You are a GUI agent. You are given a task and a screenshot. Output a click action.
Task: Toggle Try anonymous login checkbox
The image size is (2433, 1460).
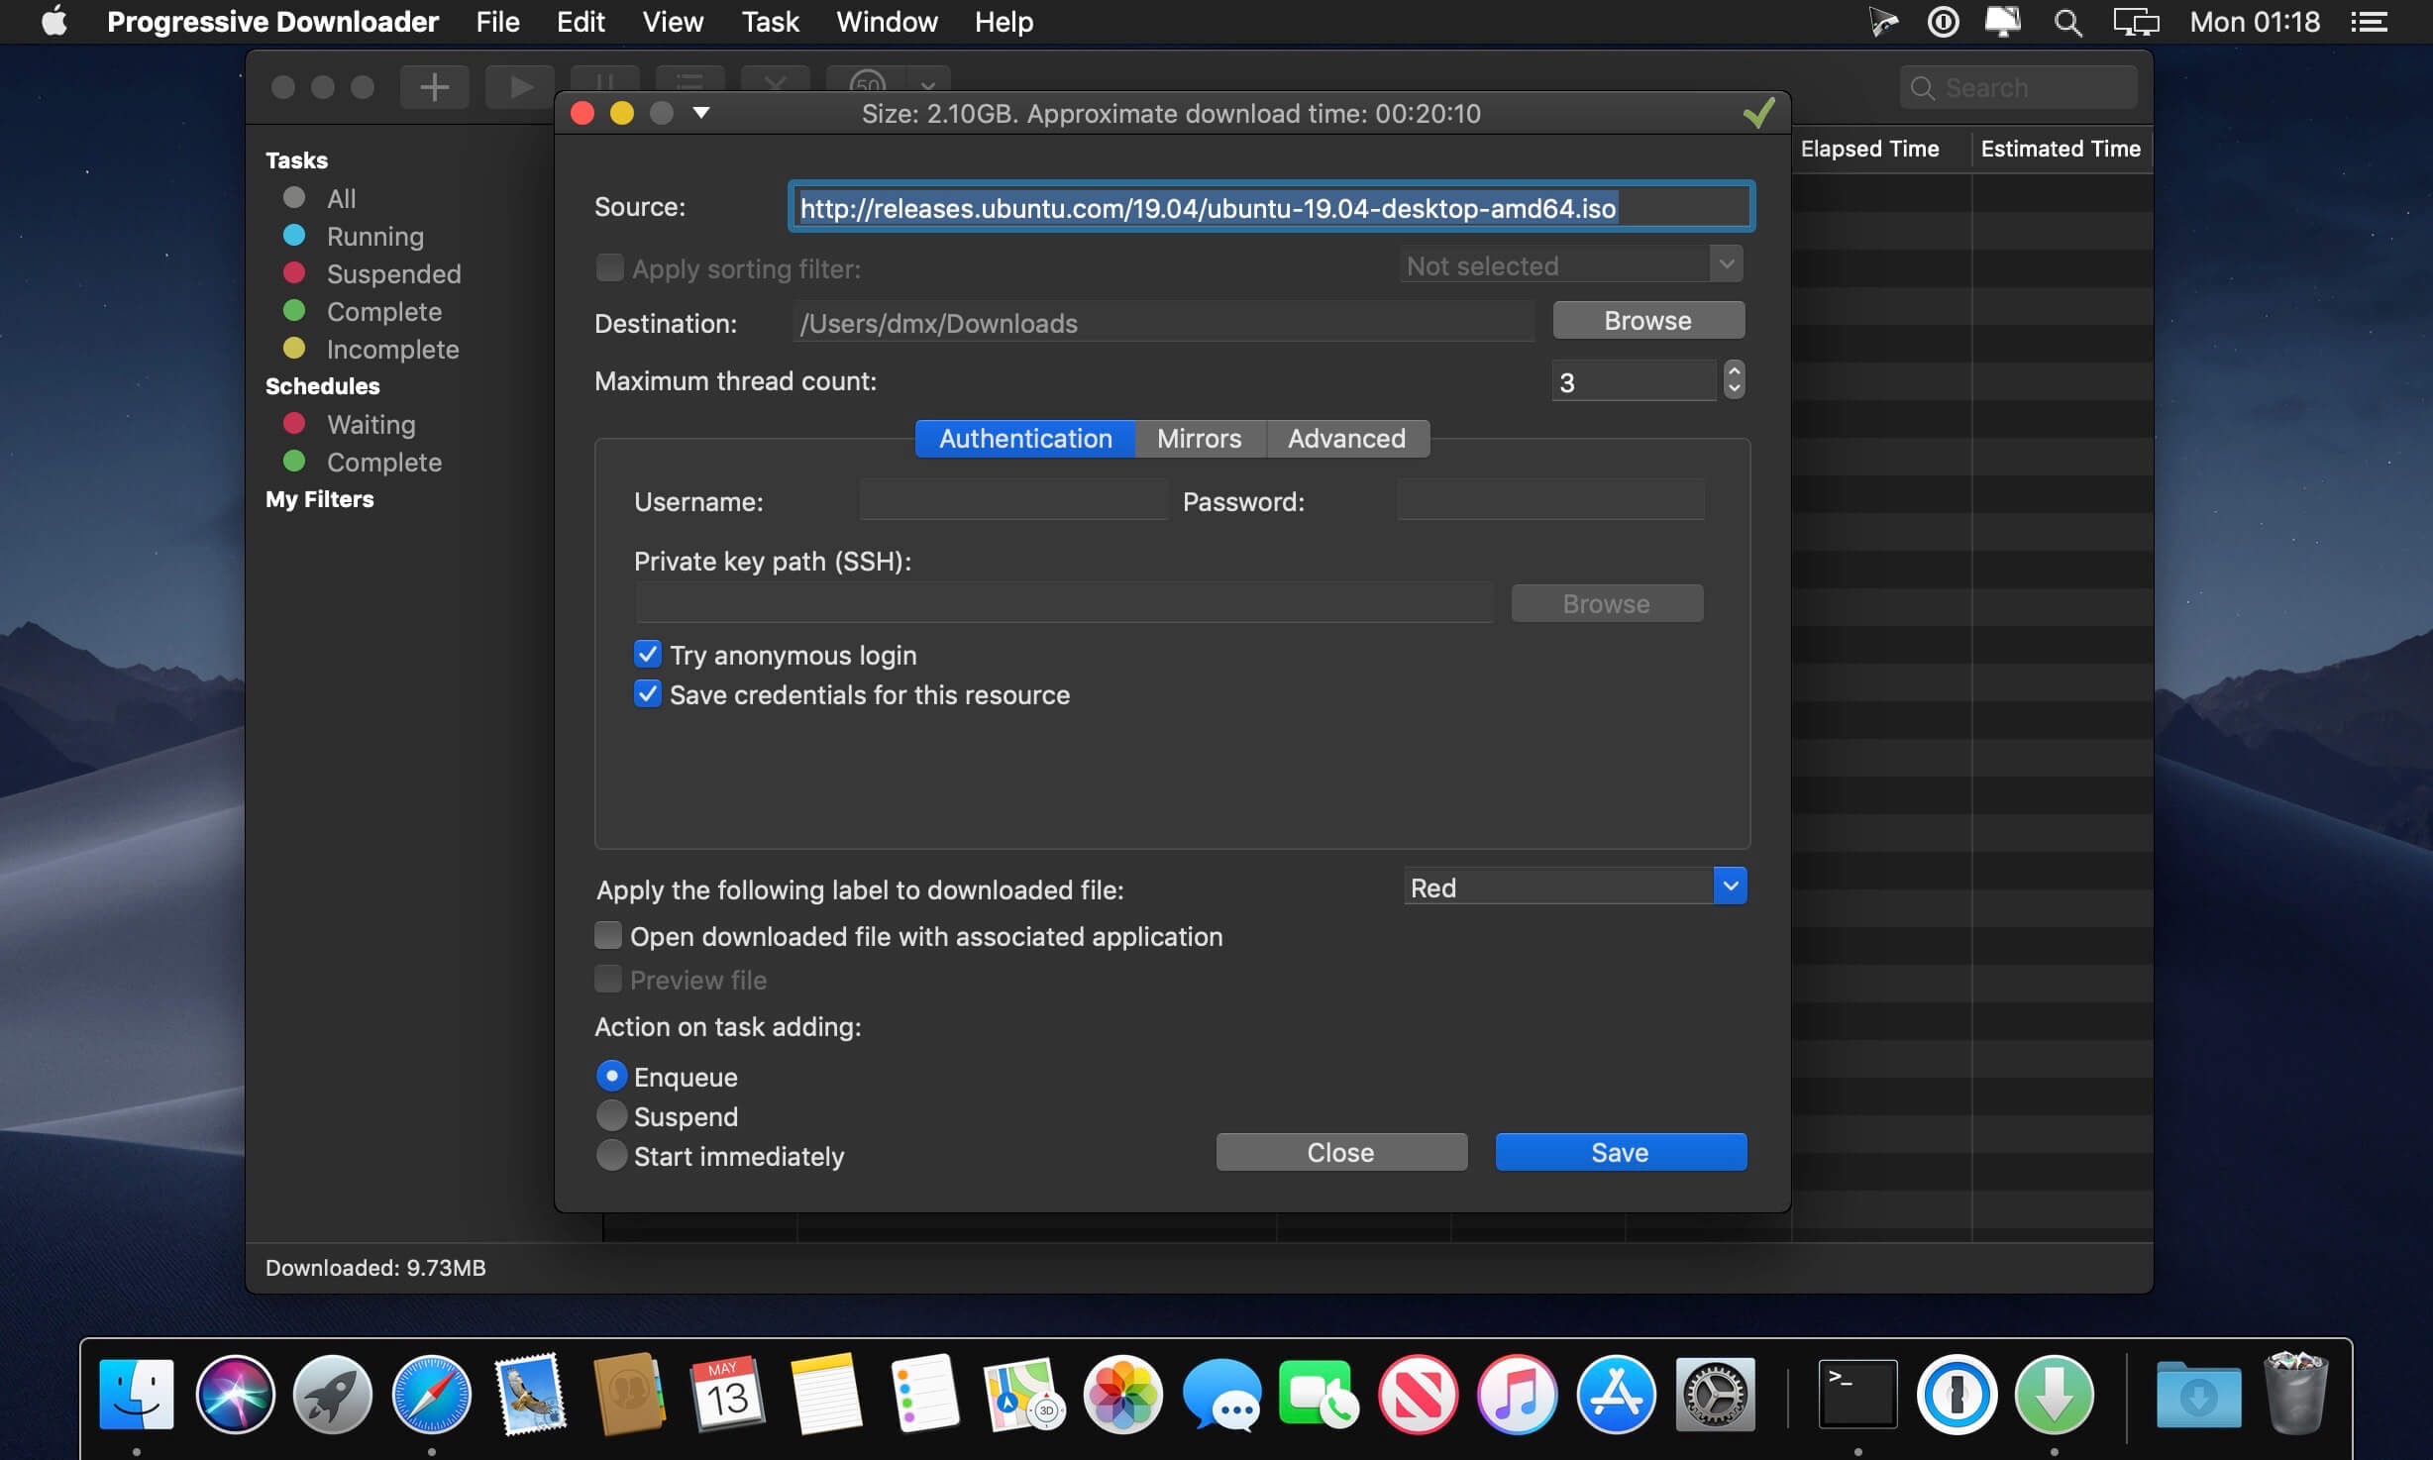[x=648, y=655]
